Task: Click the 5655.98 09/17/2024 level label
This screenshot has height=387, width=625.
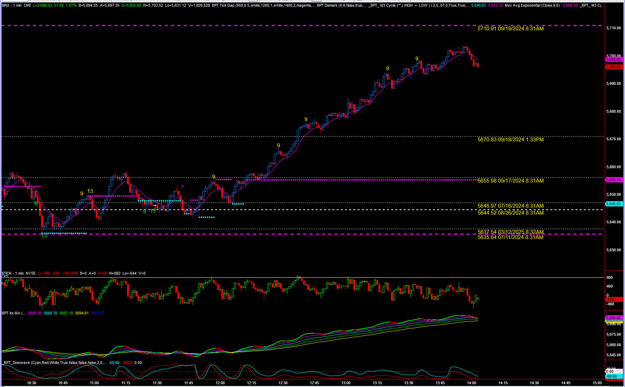Action: click(510, 181)
